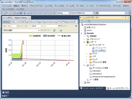Image resolution: width=132 pixels, height=99 pixels.
Task: Open the チーム(M) menu
Action: (x=70, y=6)
